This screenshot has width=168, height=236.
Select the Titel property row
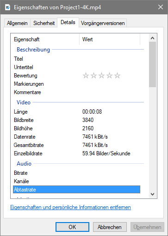pyautogui.click(x=76, y=59)
